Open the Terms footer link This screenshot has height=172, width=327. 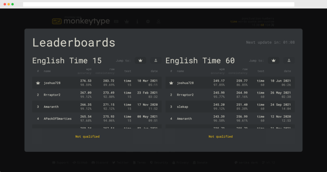tap(139, 162)
